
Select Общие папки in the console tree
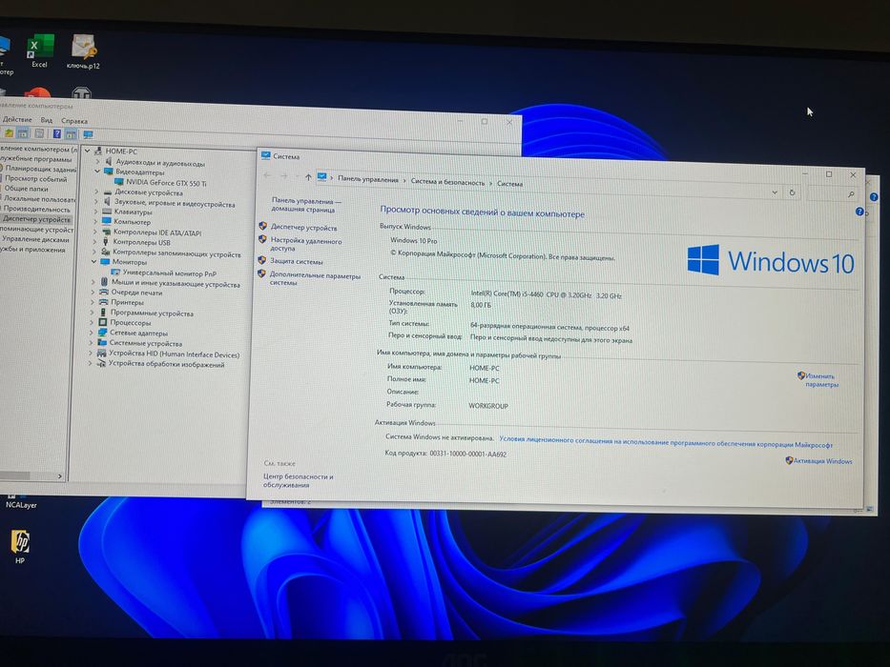(26, 189)
